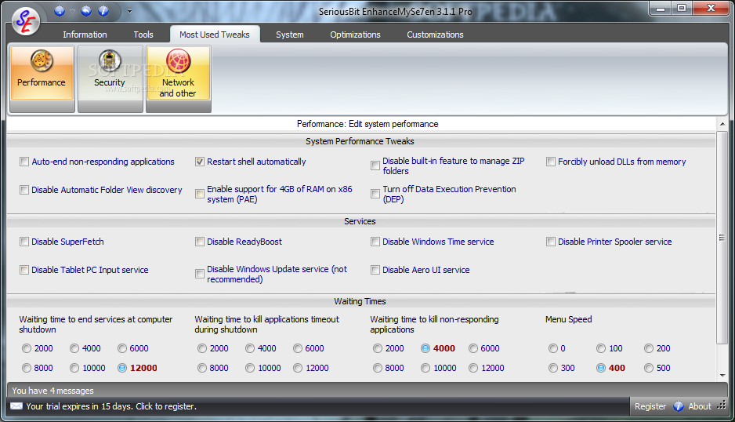Enable Auto-end non-responding applications
This screenshot has width=735, height=422.
pyautogui.click(x=24, y=162)
